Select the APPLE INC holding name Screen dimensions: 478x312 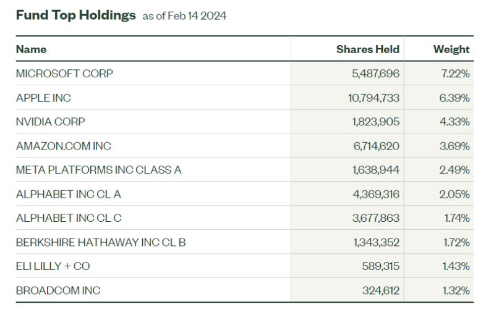43,98
